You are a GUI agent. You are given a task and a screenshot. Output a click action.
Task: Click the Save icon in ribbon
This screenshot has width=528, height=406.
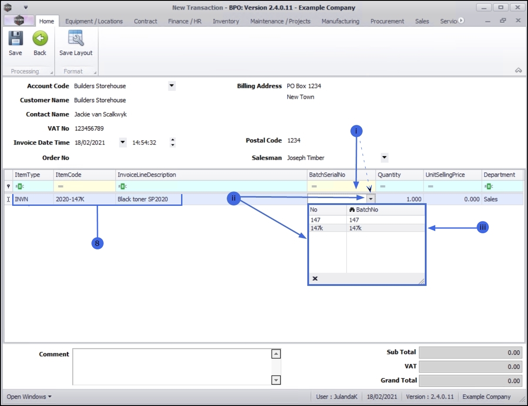[x=15, y=39]
